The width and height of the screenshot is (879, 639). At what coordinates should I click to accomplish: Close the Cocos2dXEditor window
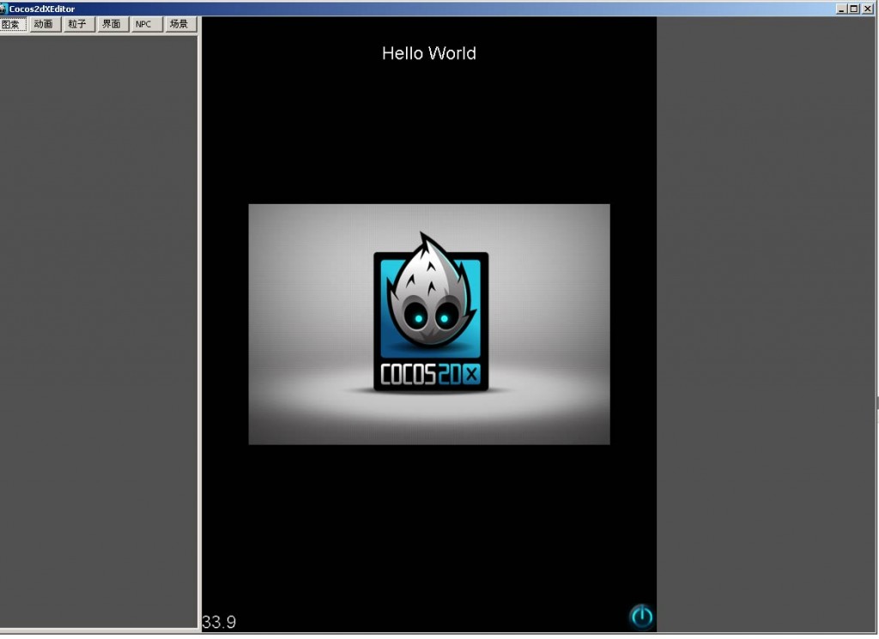[867, 9]
